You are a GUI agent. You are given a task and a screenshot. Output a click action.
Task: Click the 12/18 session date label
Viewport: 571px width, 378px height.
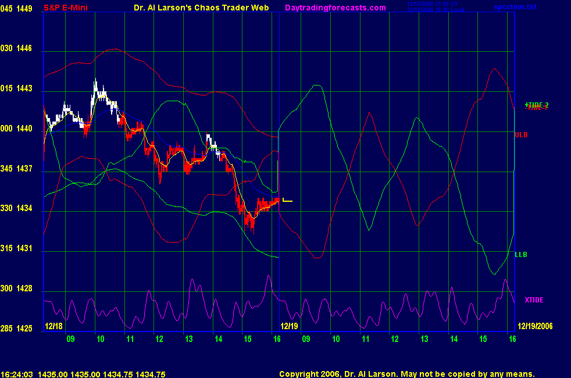click(53, 326)
